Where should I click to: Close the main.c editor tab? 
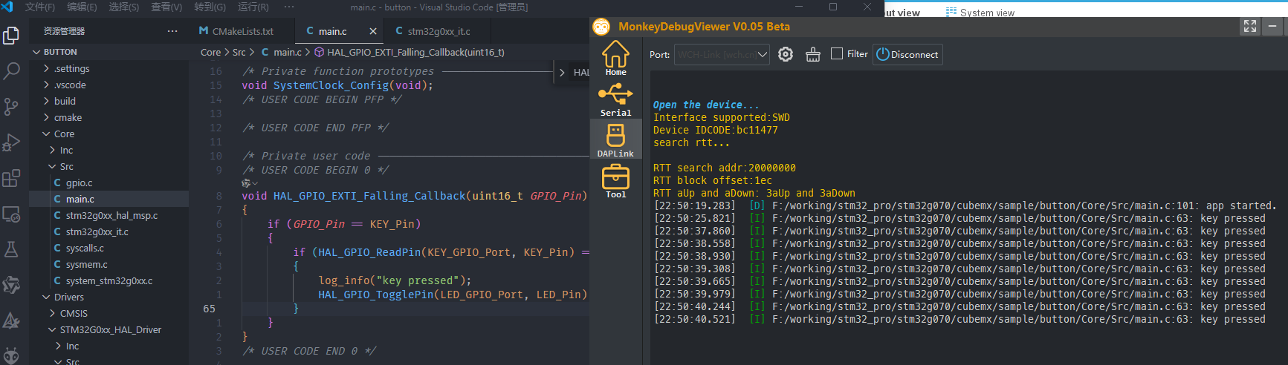pos(373,31)
